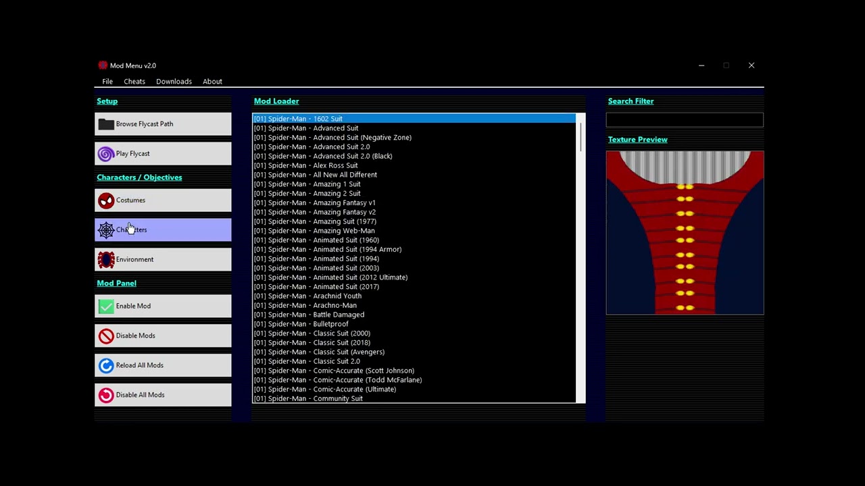865x486 pixels.
Task: Open the Cheats menu
Action: tap(134, 82)
